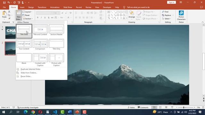The height and width of the screenshot is (115, 205).
Task: Open Word from the taskbar
Action: pyautogui.click(x=70, y=112)
